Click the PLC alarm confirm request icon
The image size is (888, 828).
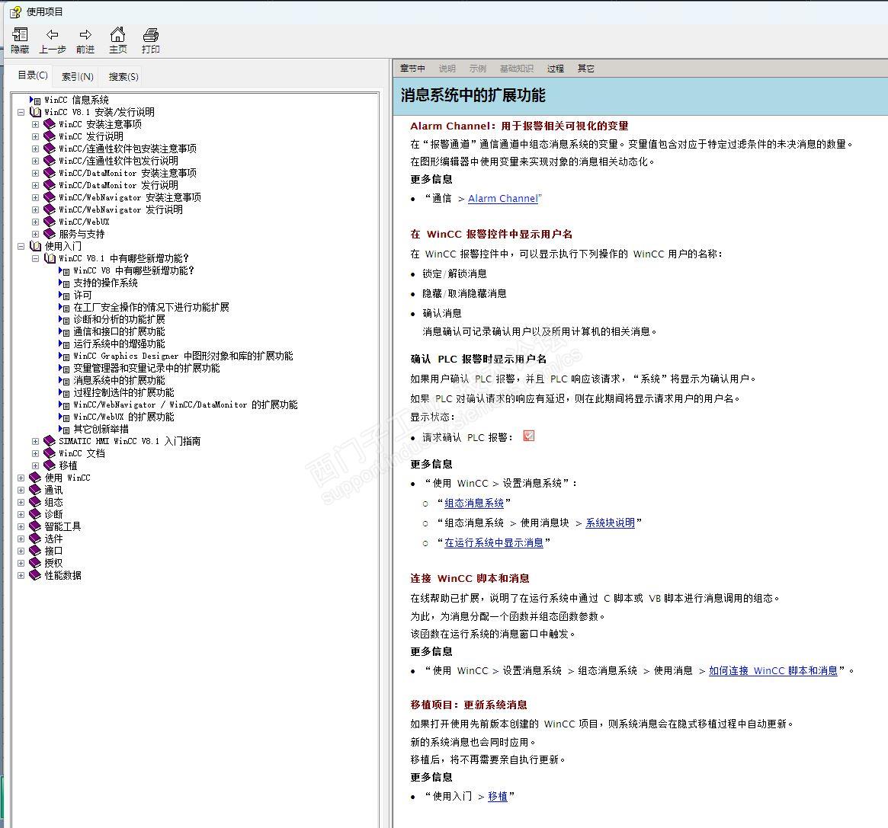529,436
